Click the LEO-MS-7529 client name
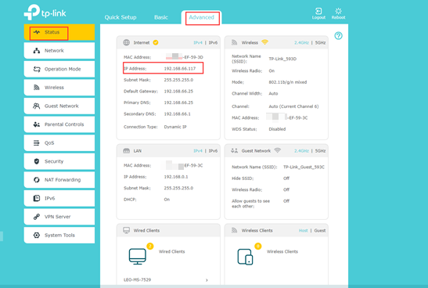 137,280
